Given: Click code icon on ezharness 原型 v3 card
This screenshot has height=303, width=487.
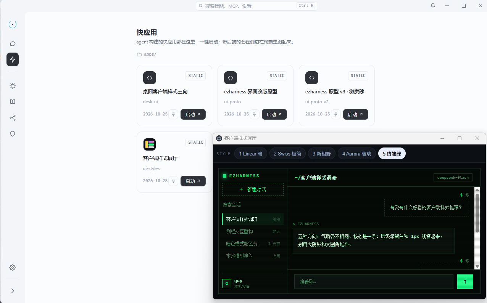Looking at the screenshot, I should coord(312,78).
